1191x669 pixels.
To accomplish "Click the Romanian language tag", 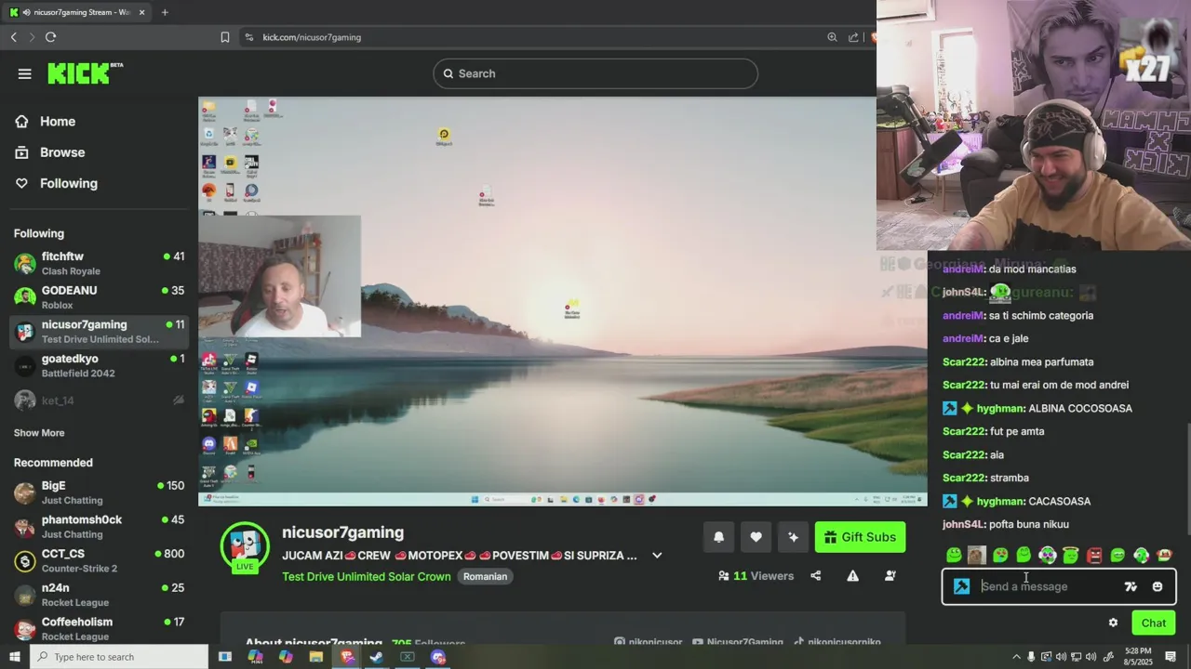I will point(485,576).
